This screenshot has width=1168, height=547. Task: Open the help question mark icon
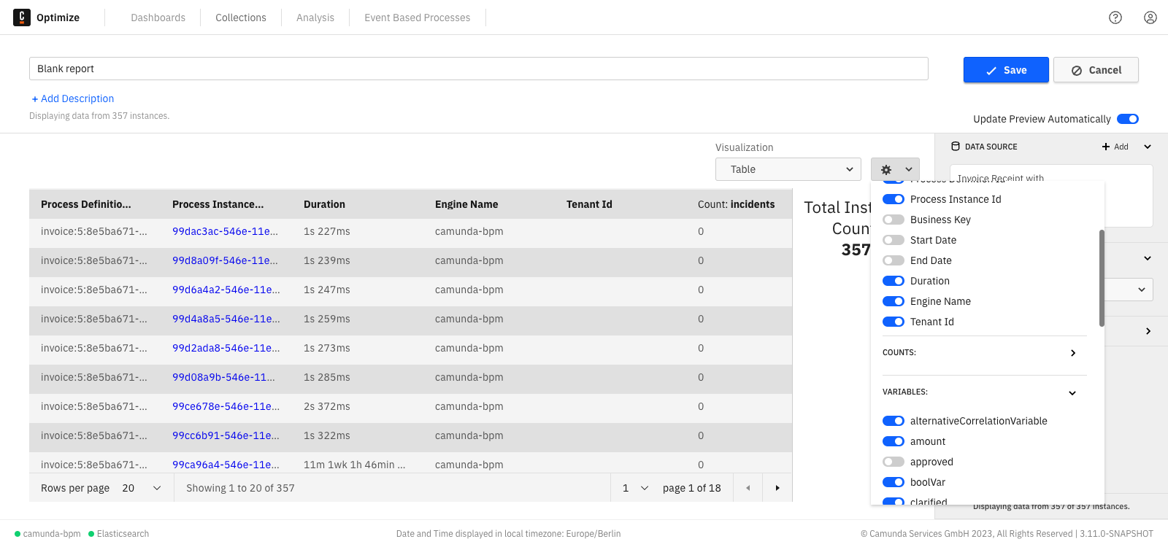1115,18
